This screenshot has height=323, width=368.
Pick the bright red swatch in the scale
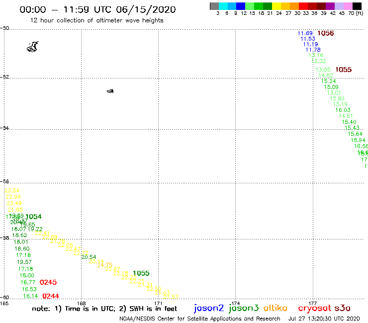click(303, 6)
